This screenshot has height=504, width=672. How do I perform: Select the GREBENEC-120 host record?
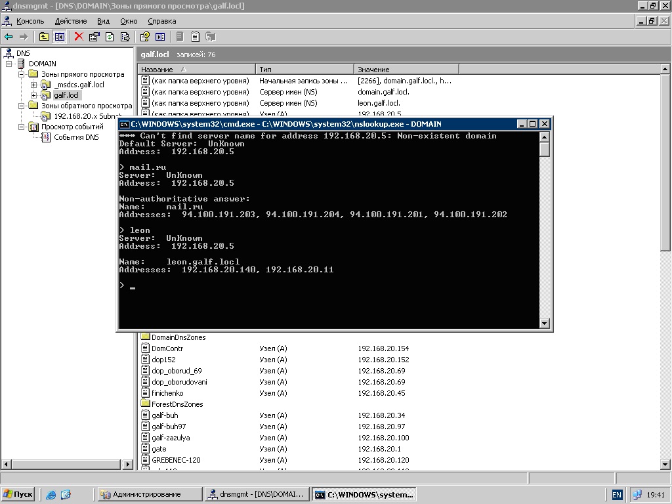pos(275,460)
